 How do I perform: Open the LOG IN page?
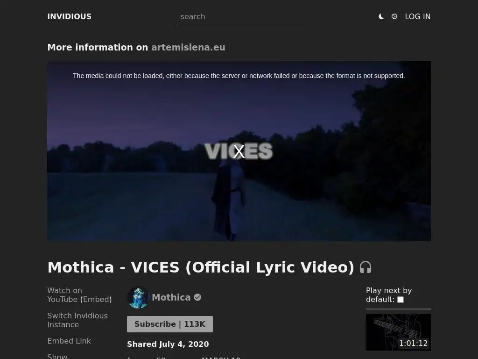point(418,16)
